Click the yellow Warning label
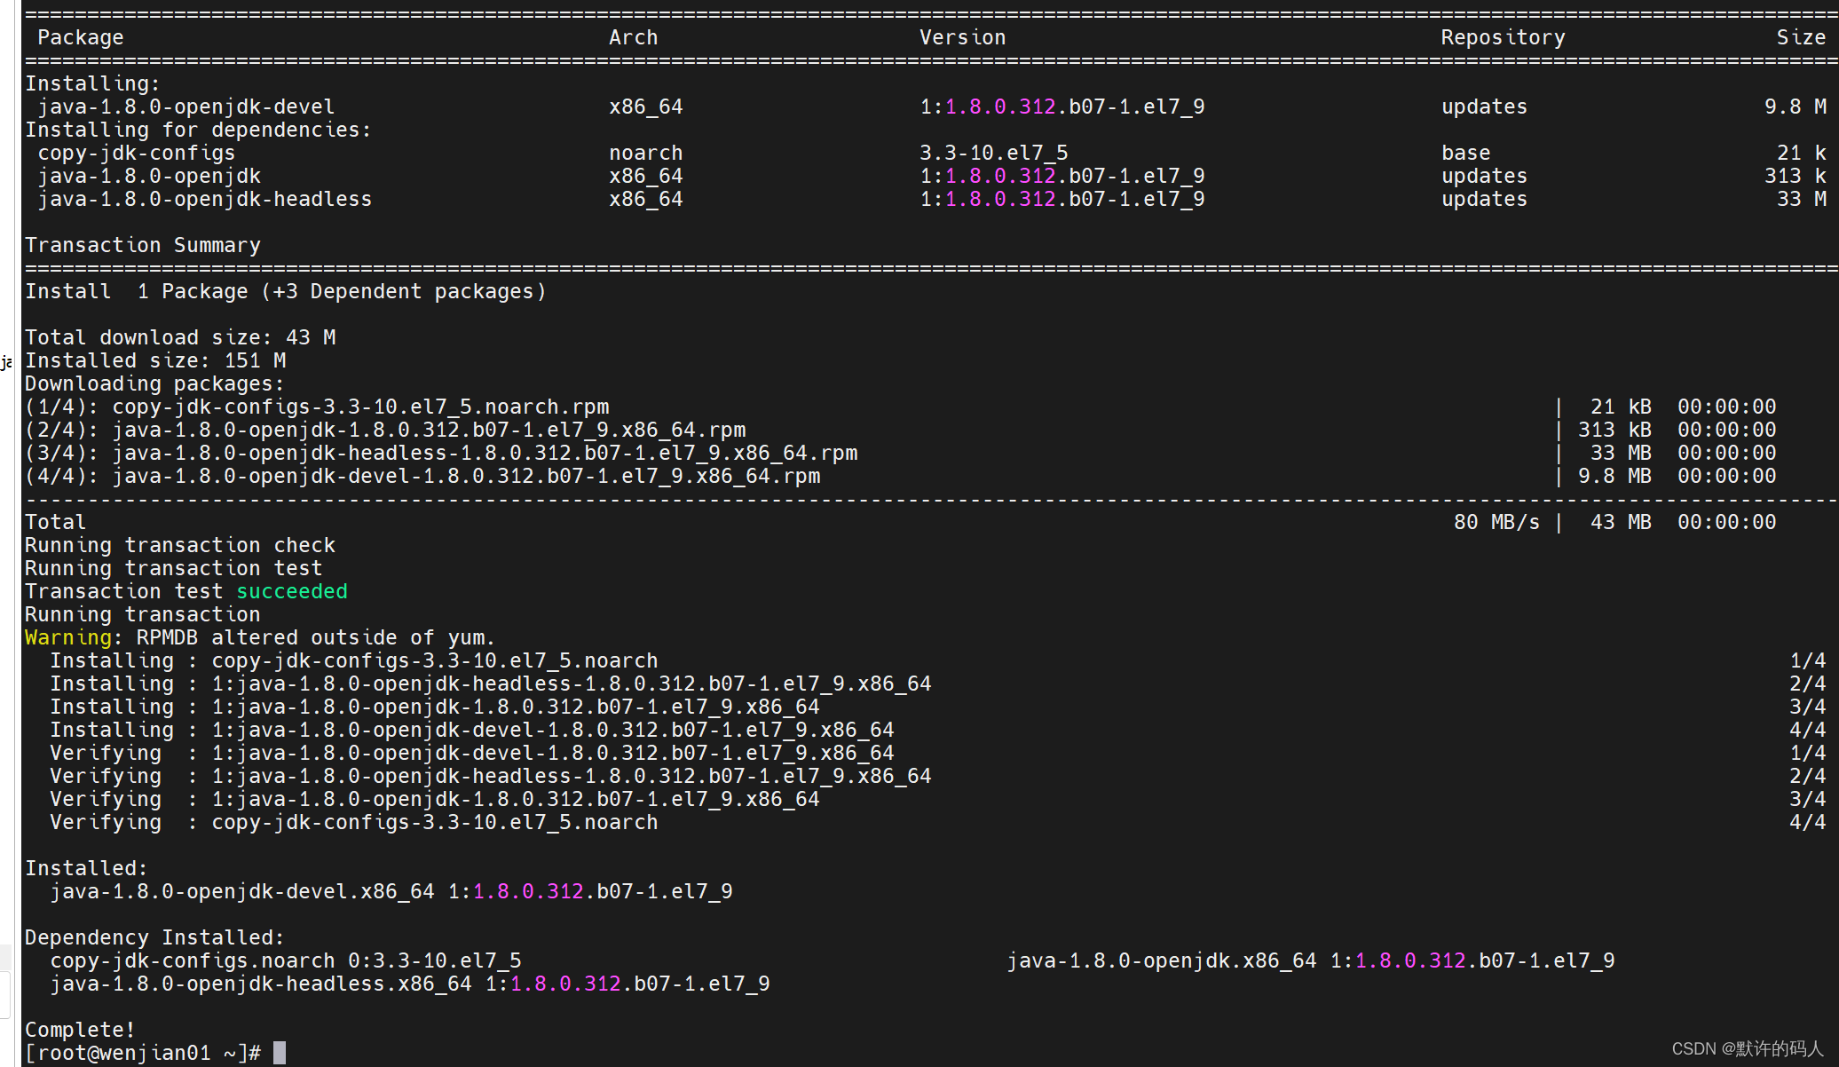 tap(67, 637)
